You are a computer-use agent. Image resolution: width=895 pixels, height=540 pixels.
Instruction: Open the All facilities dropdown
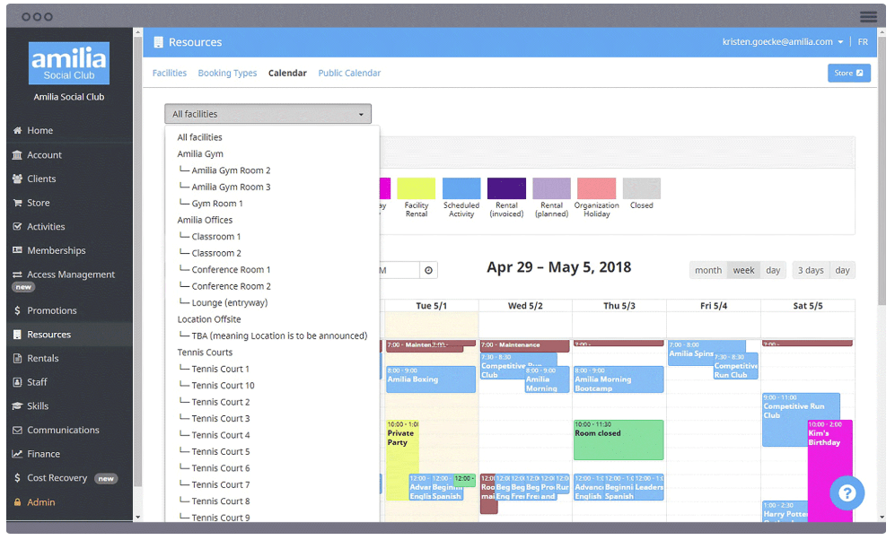pyautogui.click(x=268, y=114)
